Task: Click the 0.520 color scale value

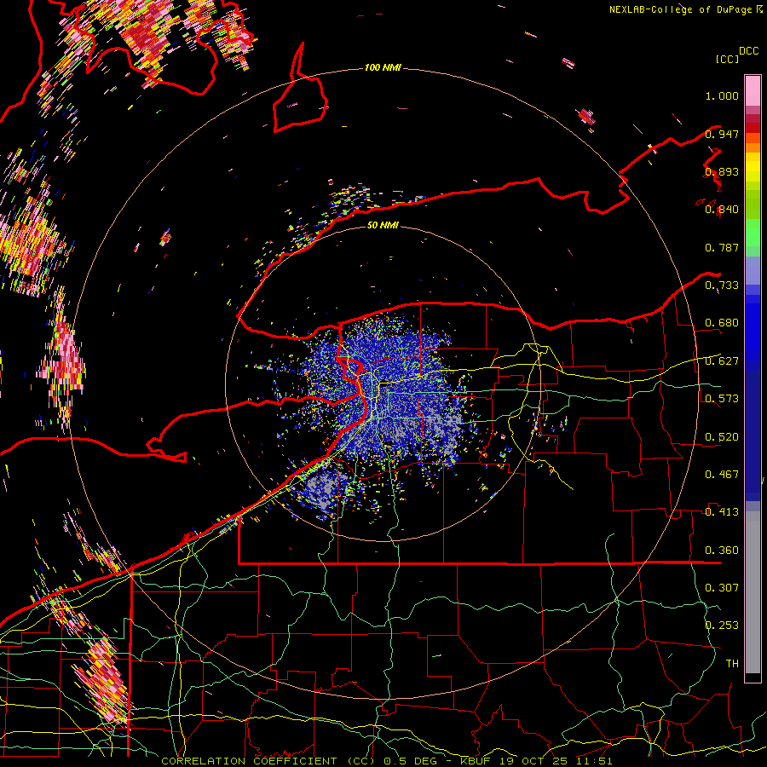Action: (x=722, y=437)
